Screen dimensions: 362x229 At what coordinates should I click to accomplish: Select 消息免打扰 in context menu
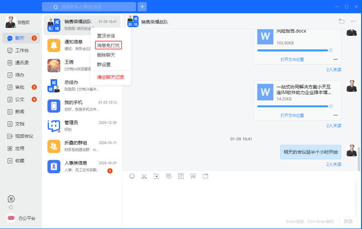point(108,45)
